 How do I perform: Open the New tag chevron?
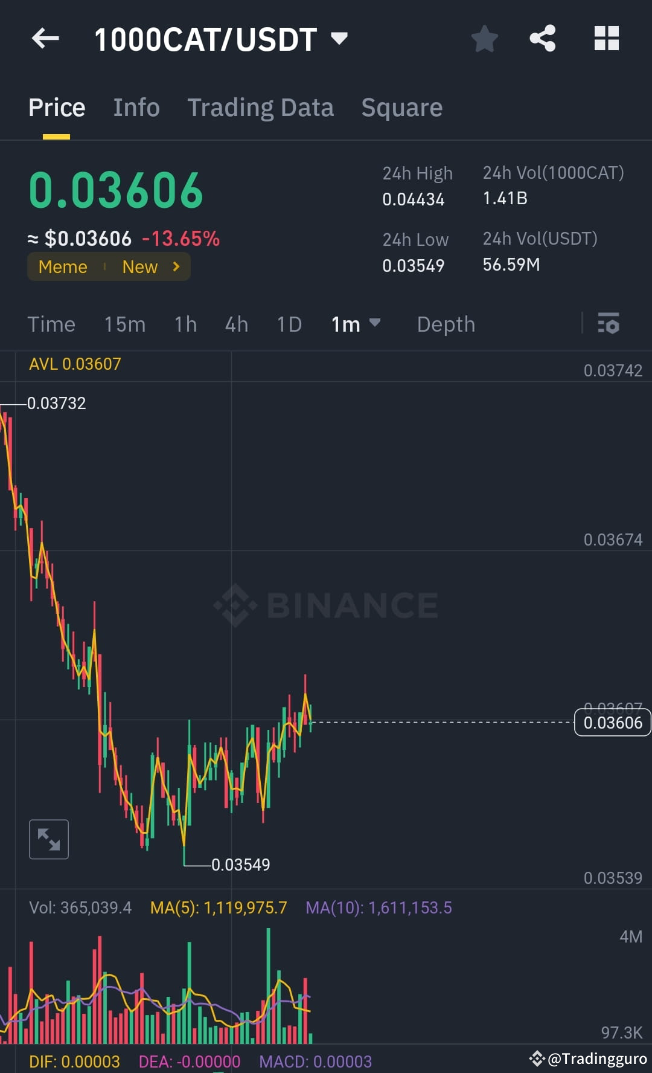click(175, 266)
